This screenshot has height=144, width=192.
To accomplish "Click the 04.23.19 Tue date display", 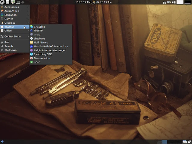I will (x=104, y=2).
